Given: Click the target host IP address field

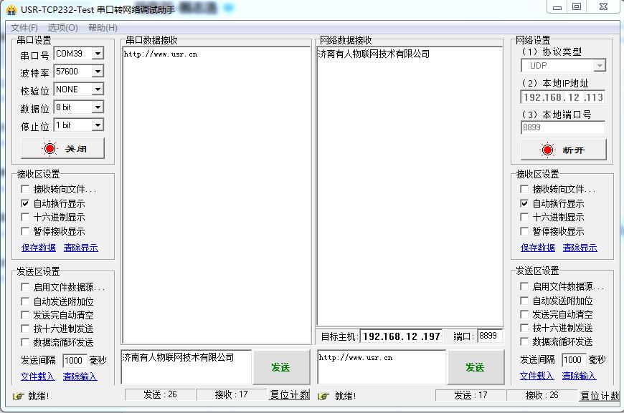Looking at the screenshot, I should (401, 336).
